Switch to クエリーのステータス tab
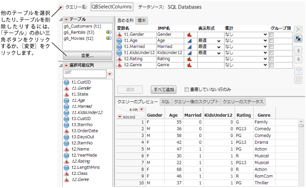The image size is (306, 188). 243,102
